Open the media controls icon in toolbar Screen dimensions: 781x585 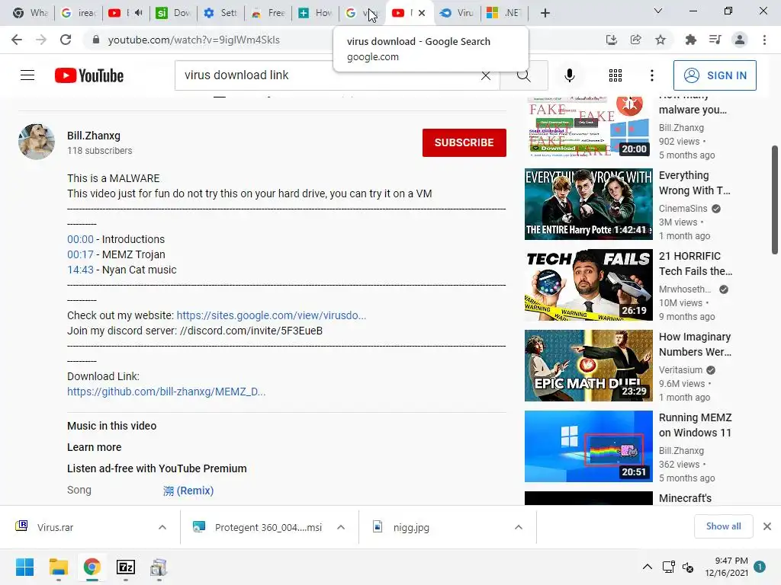click(715, 40)
